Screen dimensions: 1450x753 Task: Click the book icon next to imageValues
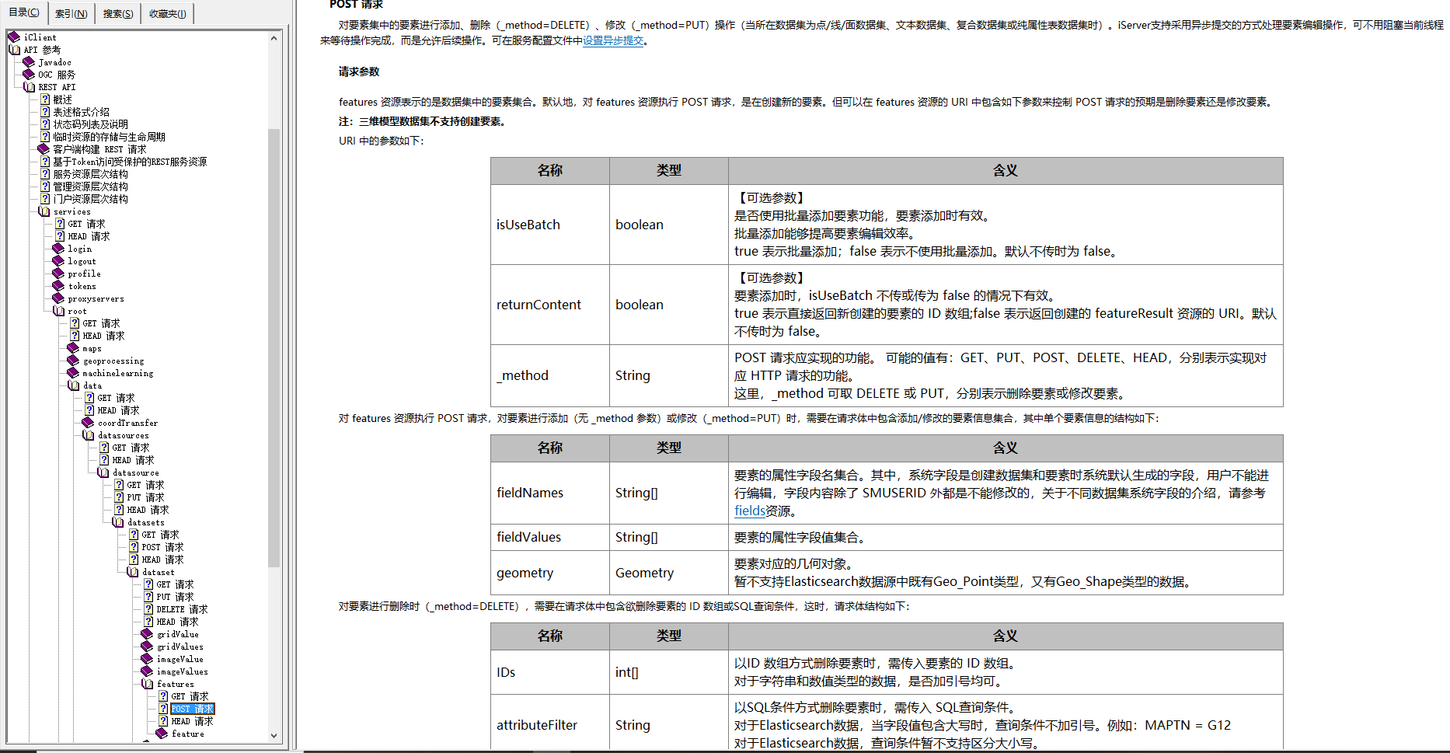pos(147,671)
